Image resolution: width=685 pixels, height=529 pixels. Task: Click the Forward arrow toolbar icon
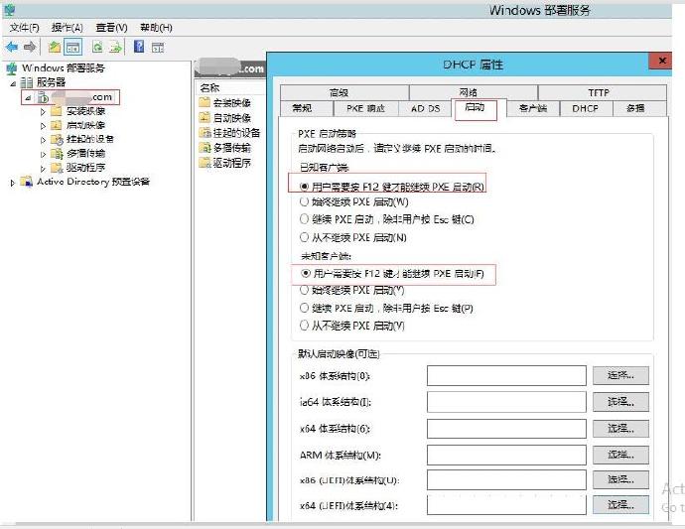pyautogui.click(x=30, y=47)
